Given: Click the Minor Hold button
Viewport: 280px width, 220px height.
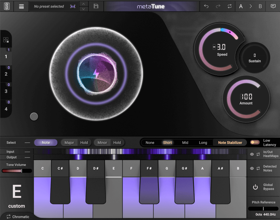Looking at the screenshot, I should (x=117, y=142).
